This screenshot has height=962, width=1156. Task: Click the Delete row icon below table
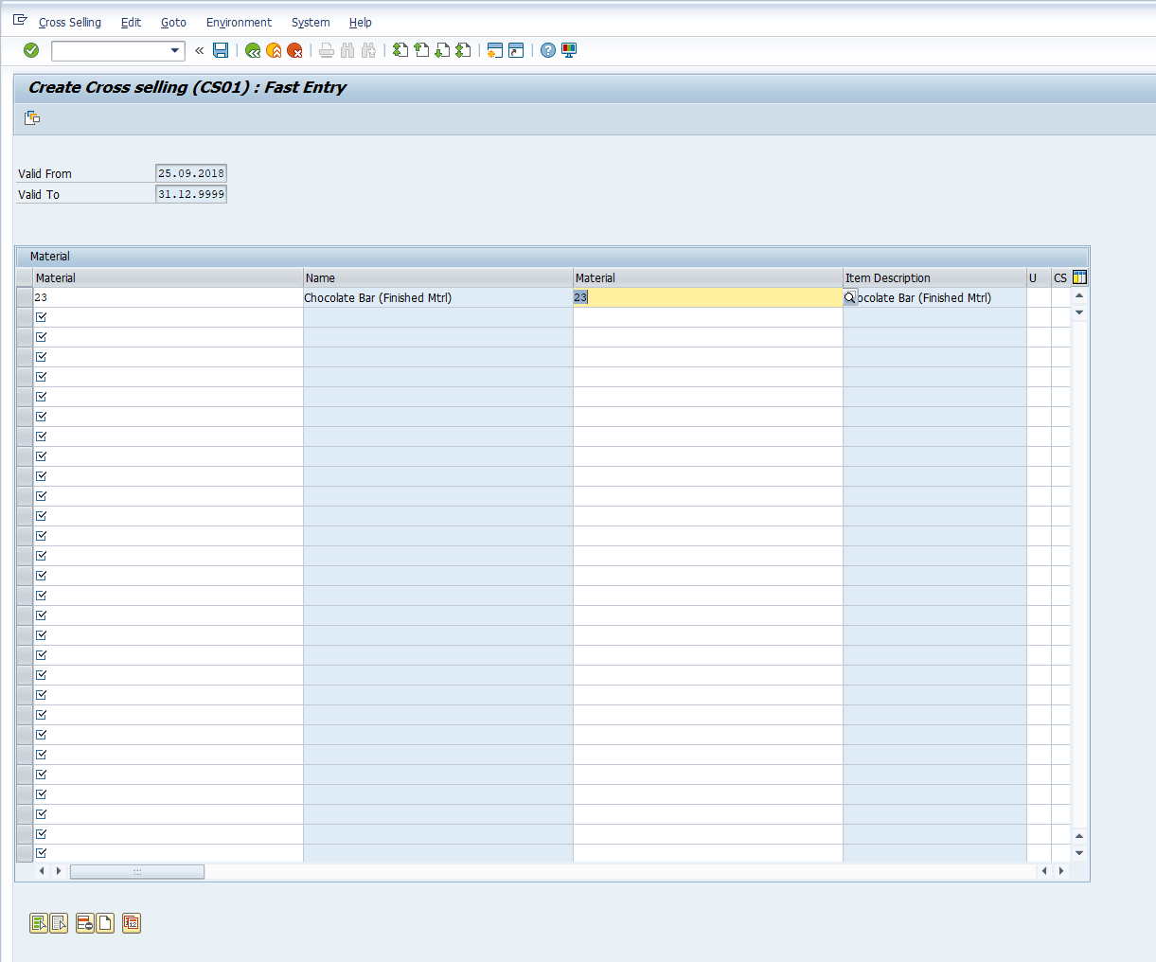tap(85, 923)
